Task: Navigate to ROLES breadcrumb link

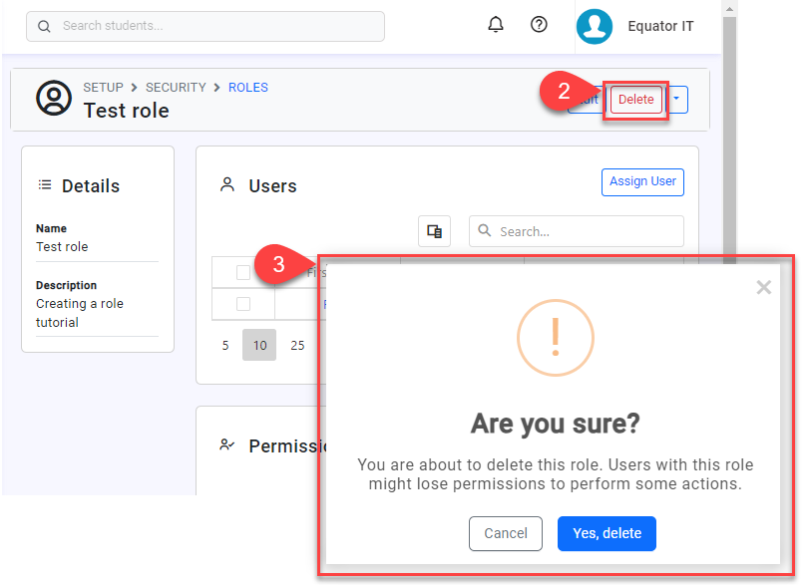Action: (247, 88)
